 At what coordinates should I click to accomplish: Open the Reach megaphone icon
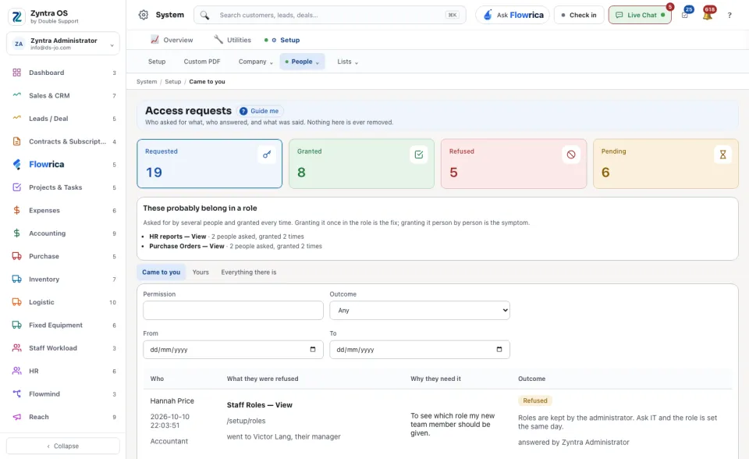(x=16, y=416)
